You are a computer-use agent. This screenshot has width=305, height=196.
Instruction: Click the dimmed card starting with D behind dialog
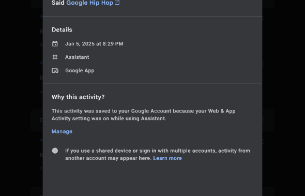37,120
